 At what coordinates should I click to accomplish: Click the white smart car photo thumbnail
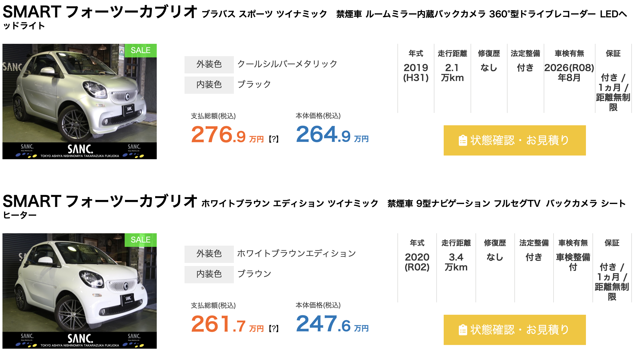[80, 291]
